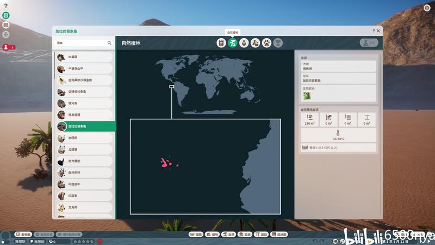Image resolution: width=435 pixels, height=245 pixels.
Task: Click the 加拉巴哥群島 region row
Action: pos(338,78)
